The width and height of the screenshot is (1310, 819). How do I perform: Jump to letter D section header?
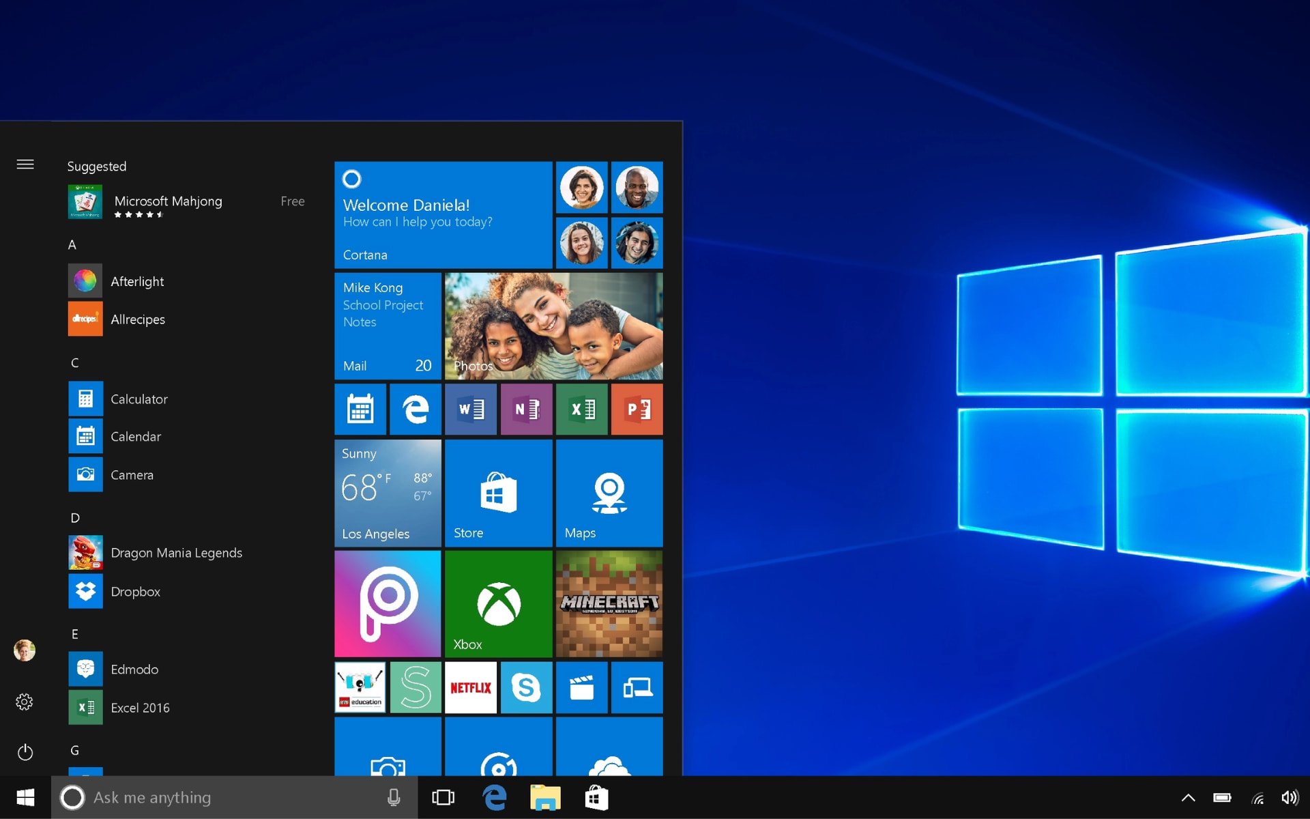click(75, 518)
